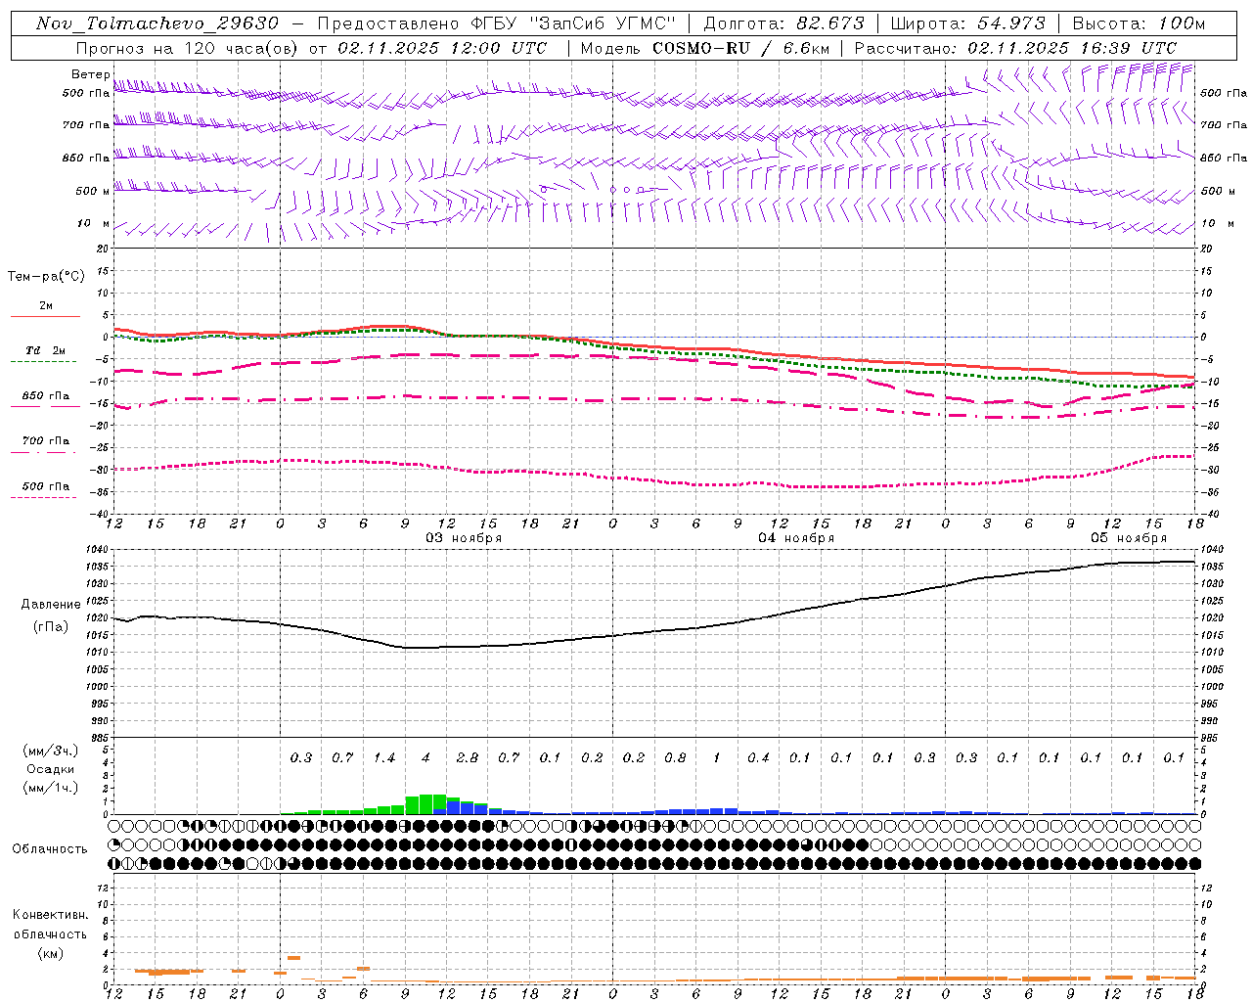Image resolution: width=1252 pixels, height=1002 pixels.
Task: Click the latitude value Широта: 54.973
Action: coord(967,23)
